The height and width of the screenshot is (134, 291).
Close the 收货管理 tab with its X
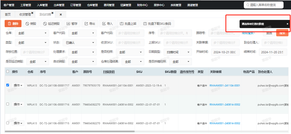pos(32,13)
